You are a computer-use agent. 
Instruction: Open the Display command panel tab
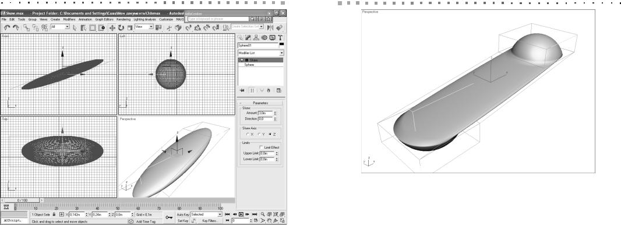pyautogui.click(x=272, y=38)
